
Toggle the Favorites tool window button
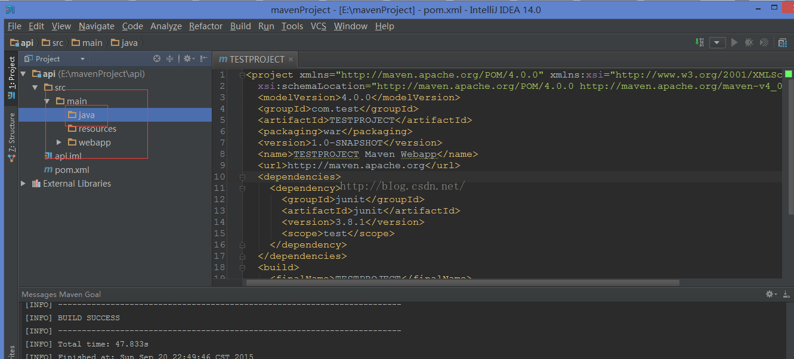(x=11, y=352)
